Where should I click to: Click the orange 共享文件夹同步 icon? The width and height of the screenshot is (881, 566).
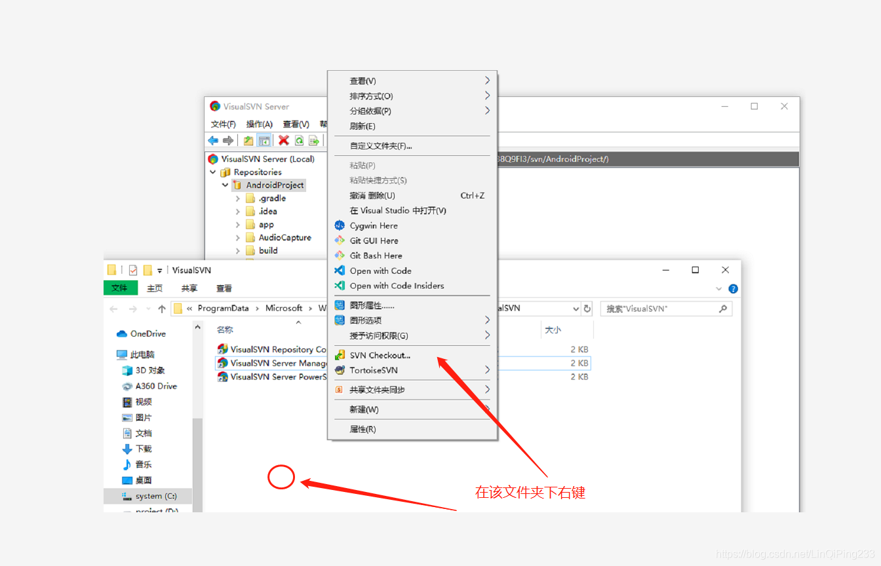click(x=340, y=390)
